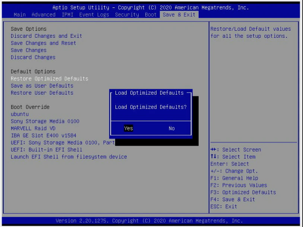The width and height of the screenshot is (303, 227).
Task: Select UEFI: Built-in EFI Shell
Action: [46, 150]
